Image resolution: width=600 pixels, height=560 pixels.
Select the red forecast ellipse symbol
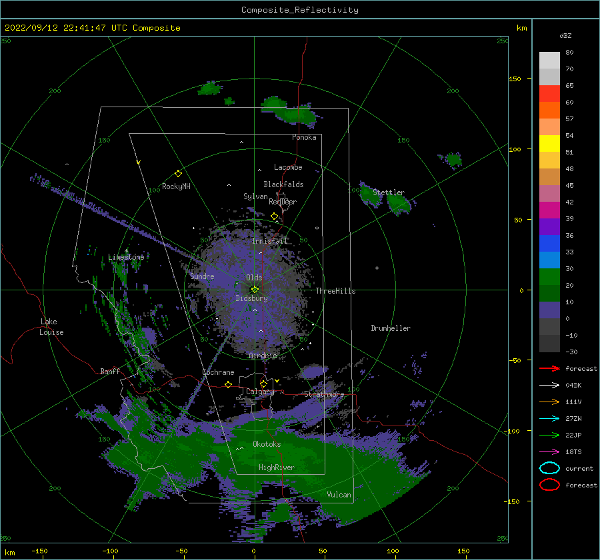tap(549, 485)
